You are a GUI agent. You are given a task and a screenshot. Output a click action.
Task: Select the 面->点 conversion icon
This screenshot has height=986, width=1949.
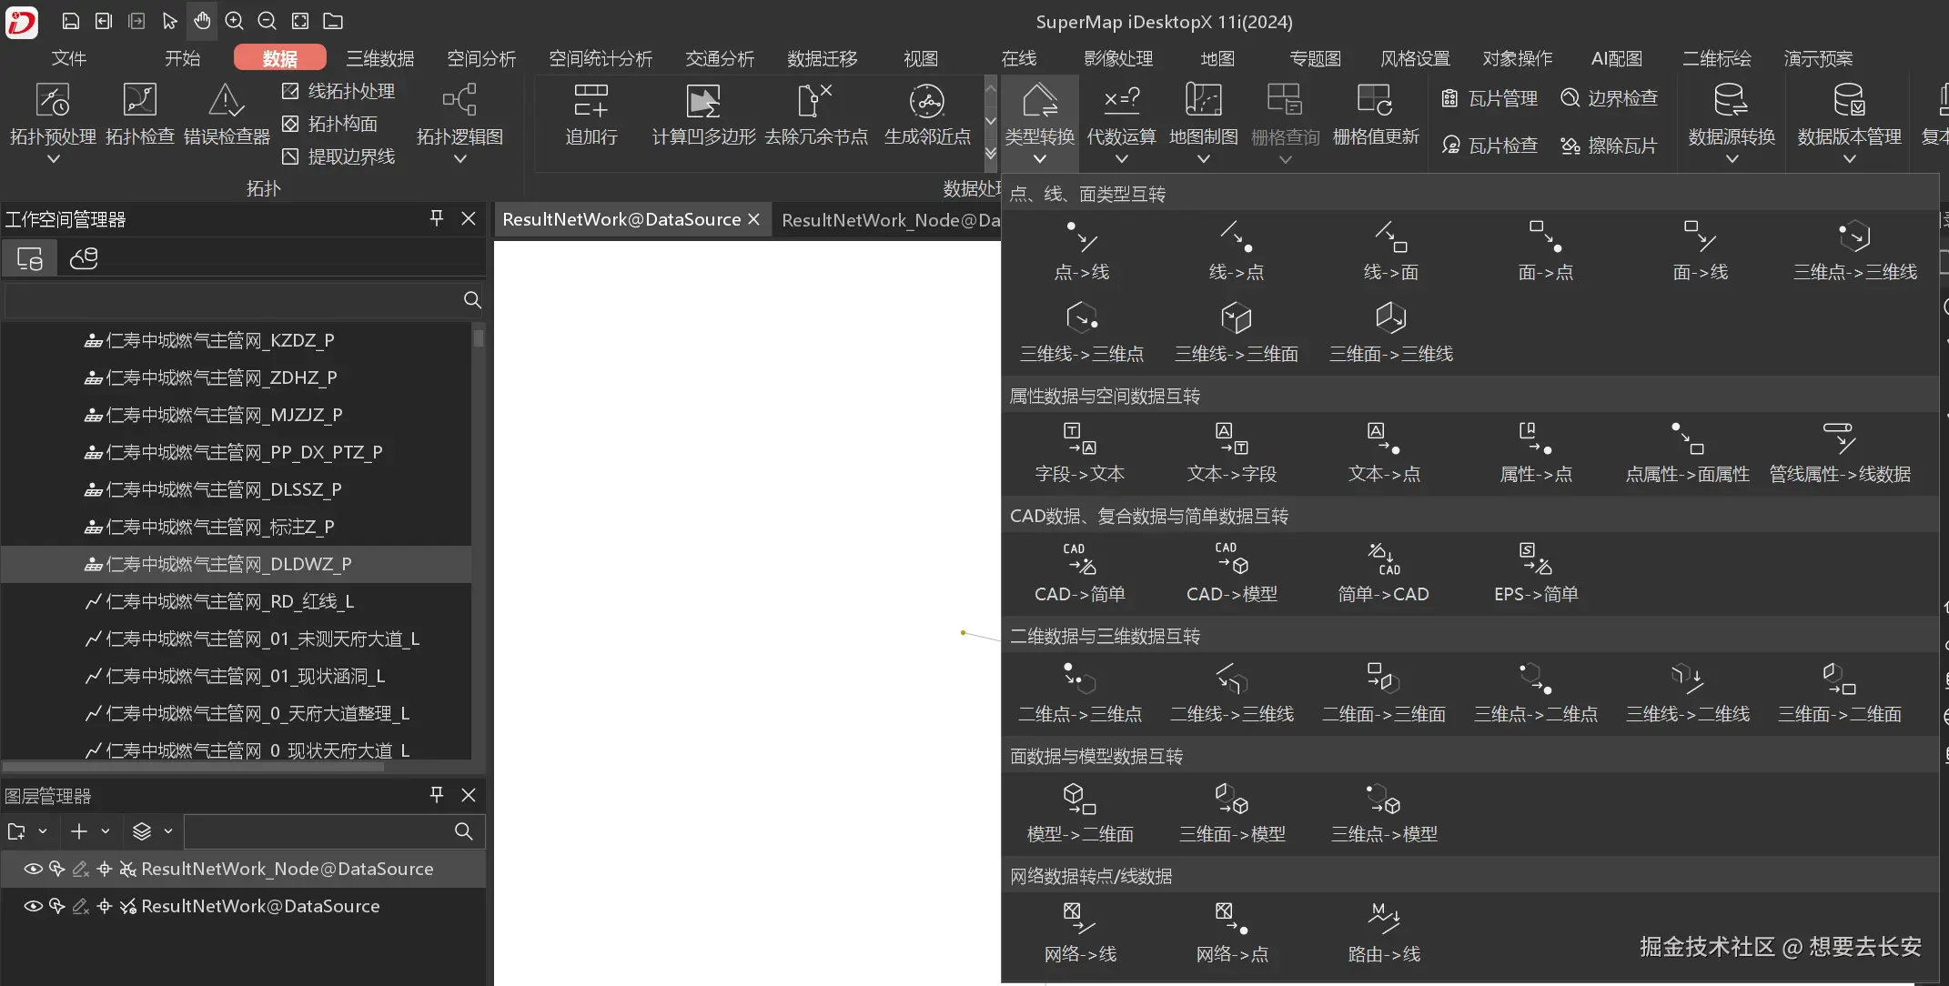1545,249
